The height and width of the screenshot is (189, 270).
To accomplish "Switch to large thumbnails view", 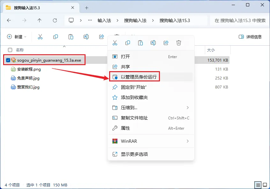I will pyautogui.click(x=265, y=185).
